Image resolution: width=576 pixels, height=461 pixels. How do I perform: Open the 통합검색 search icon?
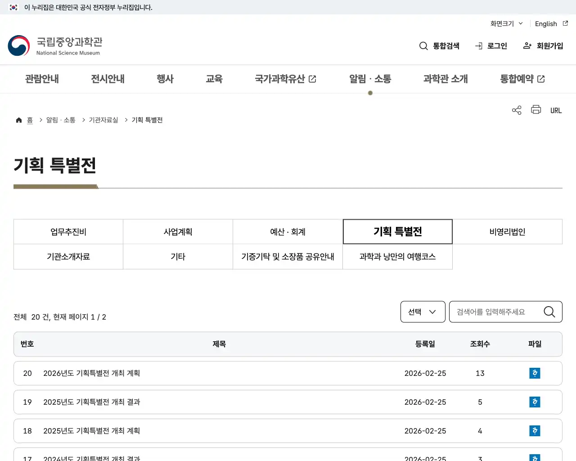[423, 45]
